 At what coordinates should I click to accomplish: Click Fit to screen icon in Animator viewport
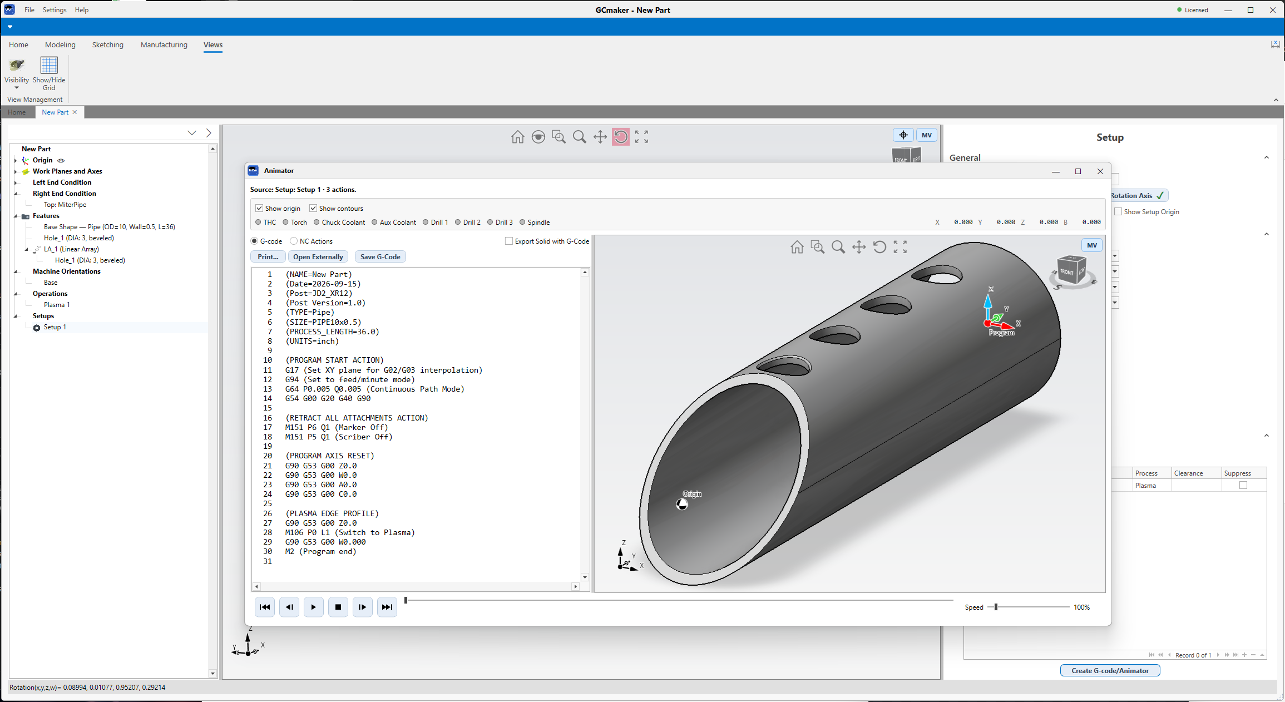pyautogui.click(x=900, y=247)
